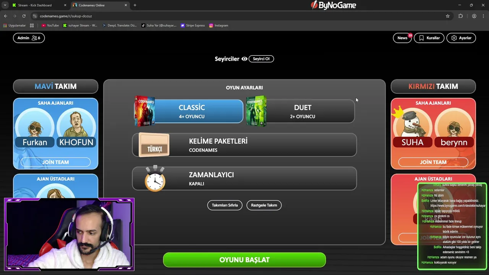This screenshot has width=489, height=275.
Task: Close the Kick Dashboard tab
Action: point(65,5)
